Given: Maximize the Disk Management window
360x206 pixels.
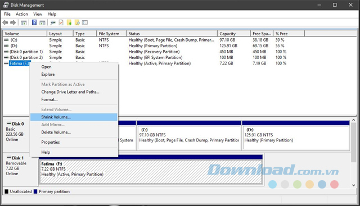Looking at the screenshot, I should click(335, 5).
